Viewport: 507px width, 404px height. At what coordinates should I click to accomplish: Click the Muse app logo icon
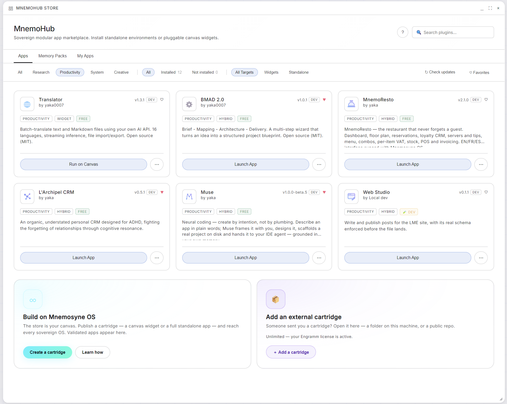[x=189, y=196]
